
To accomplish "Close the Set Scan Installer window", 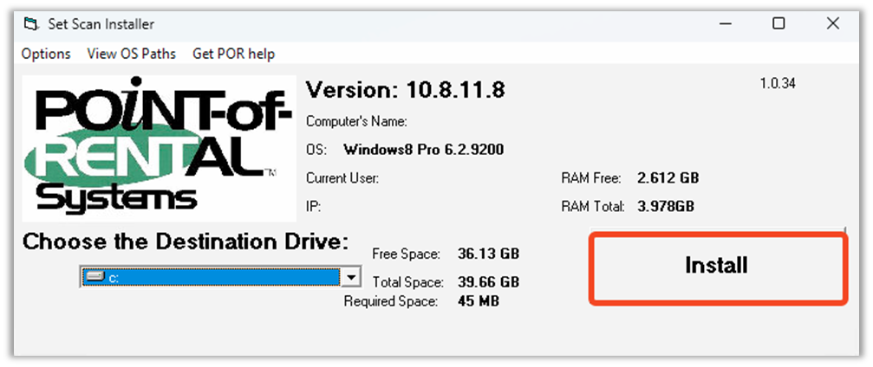I will point(832,24).
